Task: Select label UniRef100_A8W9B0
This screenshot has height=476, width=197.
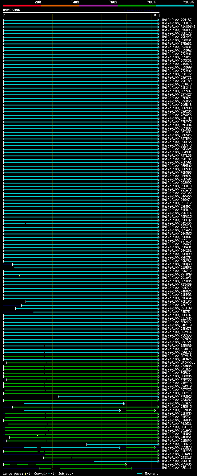Action: pos(177,108)
